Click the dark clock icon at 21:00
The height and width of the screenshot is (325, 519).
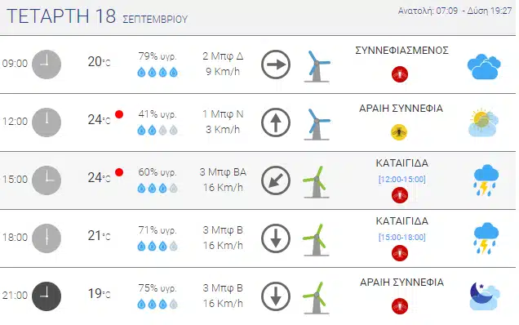coord(47,296)
